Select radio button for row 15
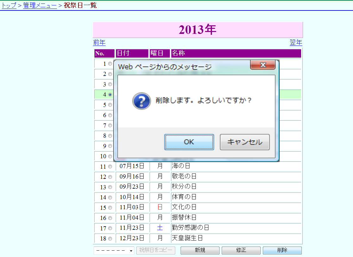Image resolution: width=353 pixels, height=257 pixels. (110, 208)
